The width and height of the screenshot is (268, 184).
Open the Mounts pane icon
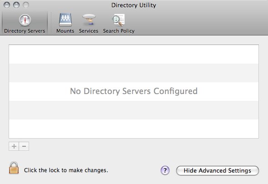pos(65,20)
